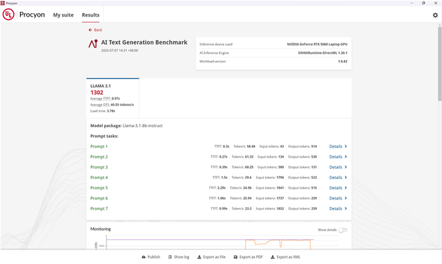The width and height of the screenshot is (442, 264).
Task: Click the vertical scrollbar thumb
Action: pos(439,64)
